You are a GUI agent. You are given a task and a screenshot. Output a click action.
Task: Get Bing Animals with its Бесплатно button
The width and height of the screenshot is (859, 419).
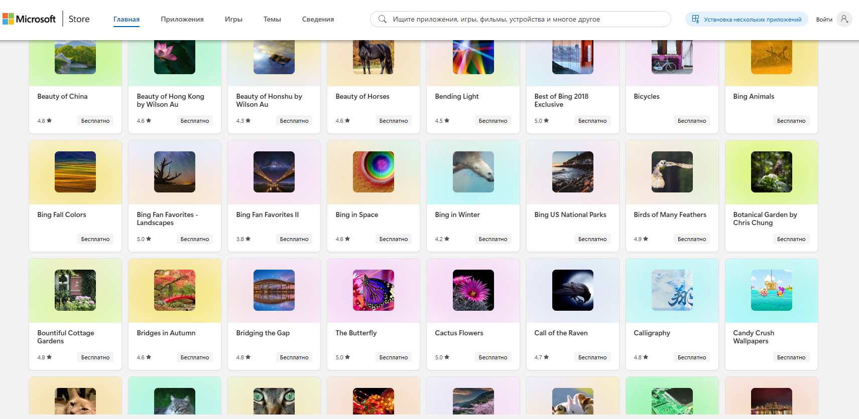coord(791,121)
